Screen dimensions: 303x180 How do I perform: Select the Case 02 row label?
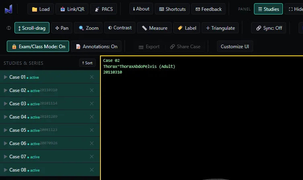18,90
